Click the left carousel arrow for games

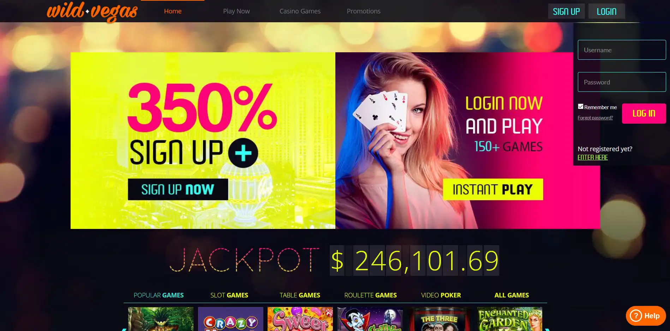(x=124, y=329)
